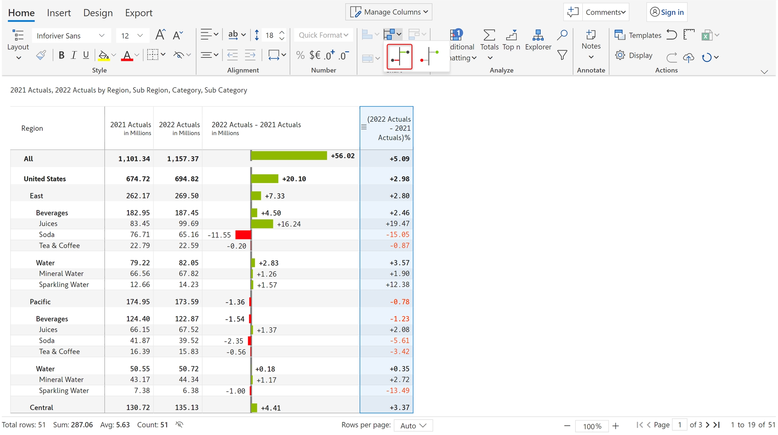The image size is (778, 435).
Task: Expand the Quick Format dropdown
Action: [x=323, y=35]
